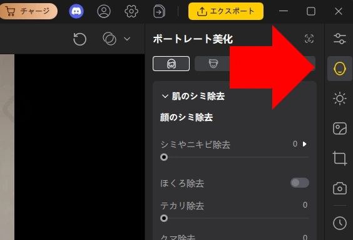Maximize the application window
The width and height of the screenshot is (353, 240).
311,11
